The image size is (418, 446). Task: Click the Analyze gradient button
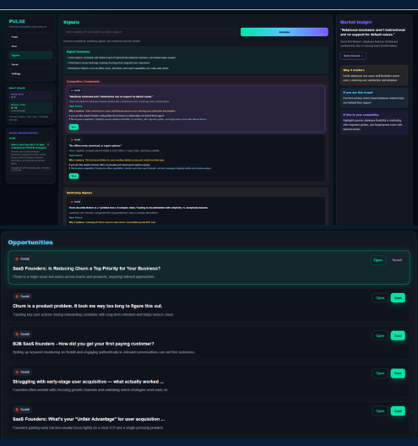285,32
